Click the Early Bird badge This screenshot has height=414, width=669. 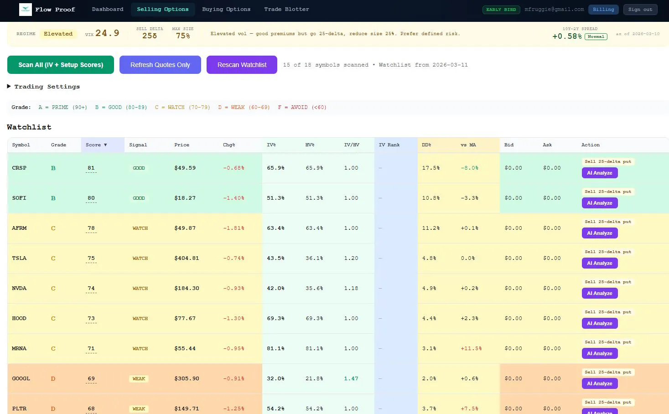pyautogui.click(x=501, y=10)
